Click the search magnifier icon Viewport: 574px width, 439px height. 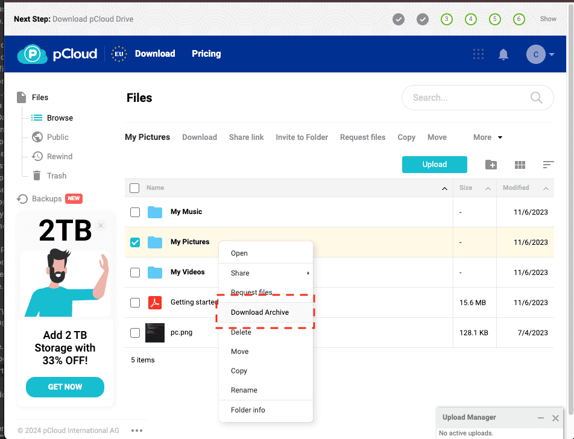pos(536,98)
